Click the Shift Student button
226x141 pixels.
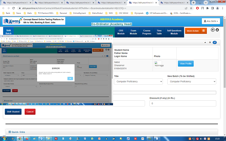pyautogui.click(x=13, y=112)
